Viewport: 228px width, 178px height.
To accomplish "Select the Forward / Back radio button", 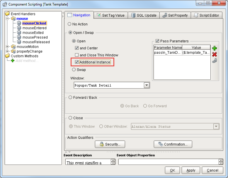I will click(x=70, y=97).
